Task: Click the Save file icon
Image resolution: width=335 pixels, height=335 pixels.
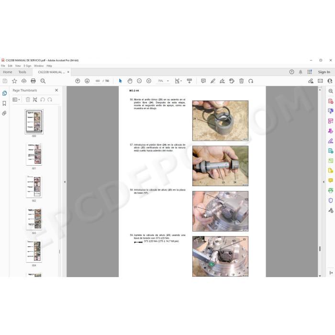Action: pos(5,81)
